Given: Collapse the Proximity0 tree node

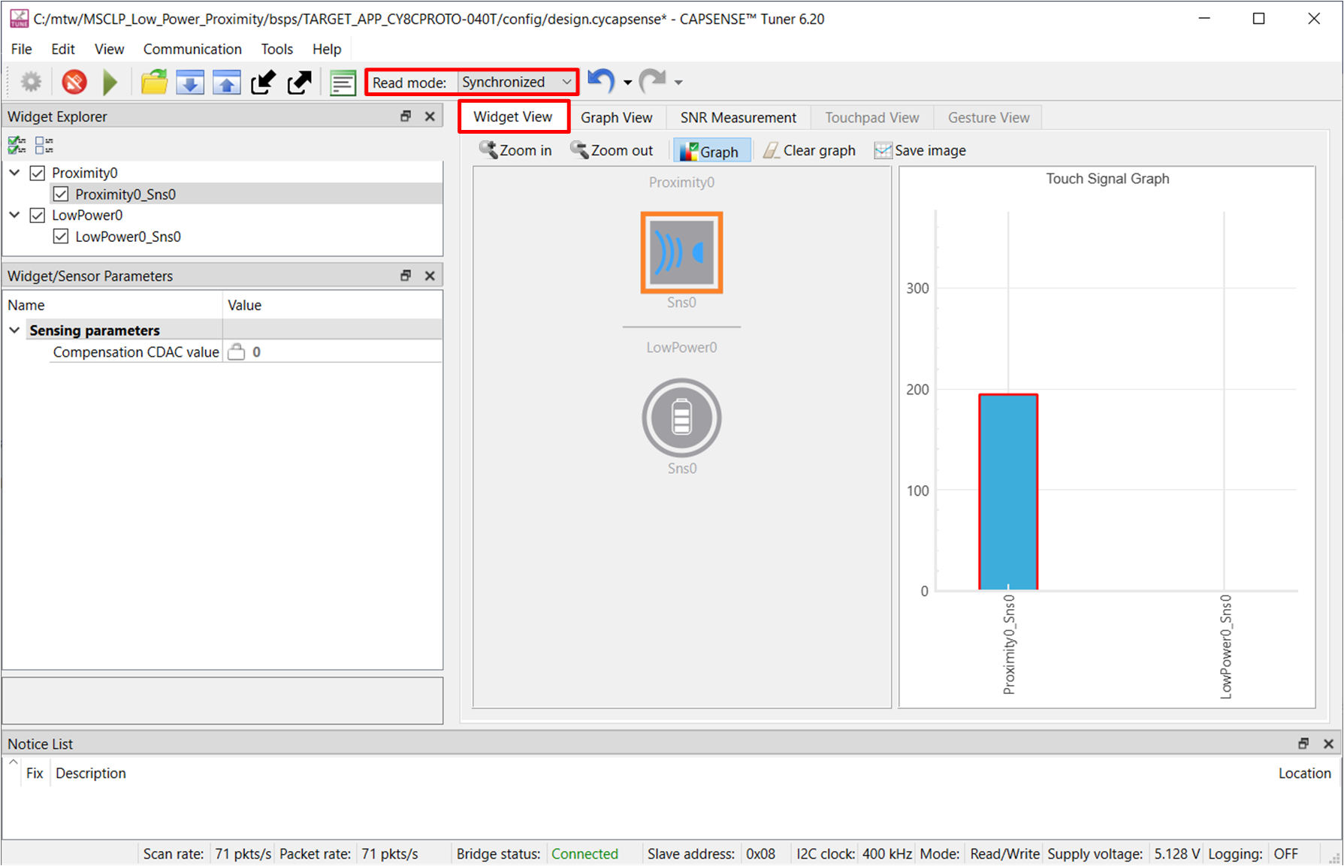Looking at the screenshot, I should [14, 173].
